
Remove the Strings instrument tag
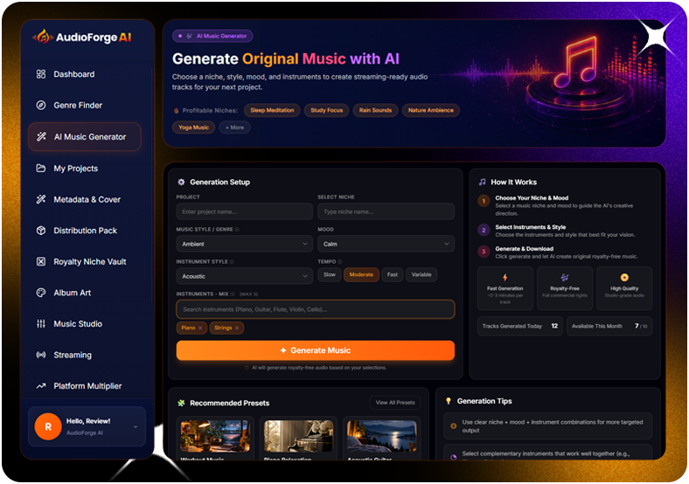point(237,328)
